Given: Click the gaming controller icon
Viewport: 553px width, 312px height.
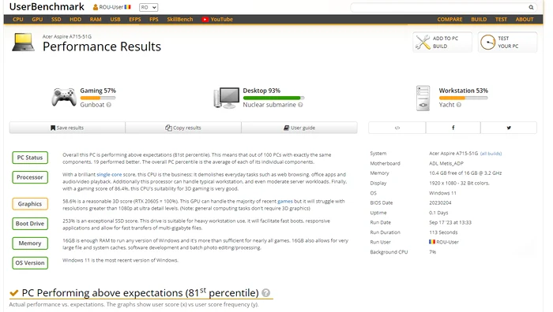Looking at the screenshot, I should [64, 98].
